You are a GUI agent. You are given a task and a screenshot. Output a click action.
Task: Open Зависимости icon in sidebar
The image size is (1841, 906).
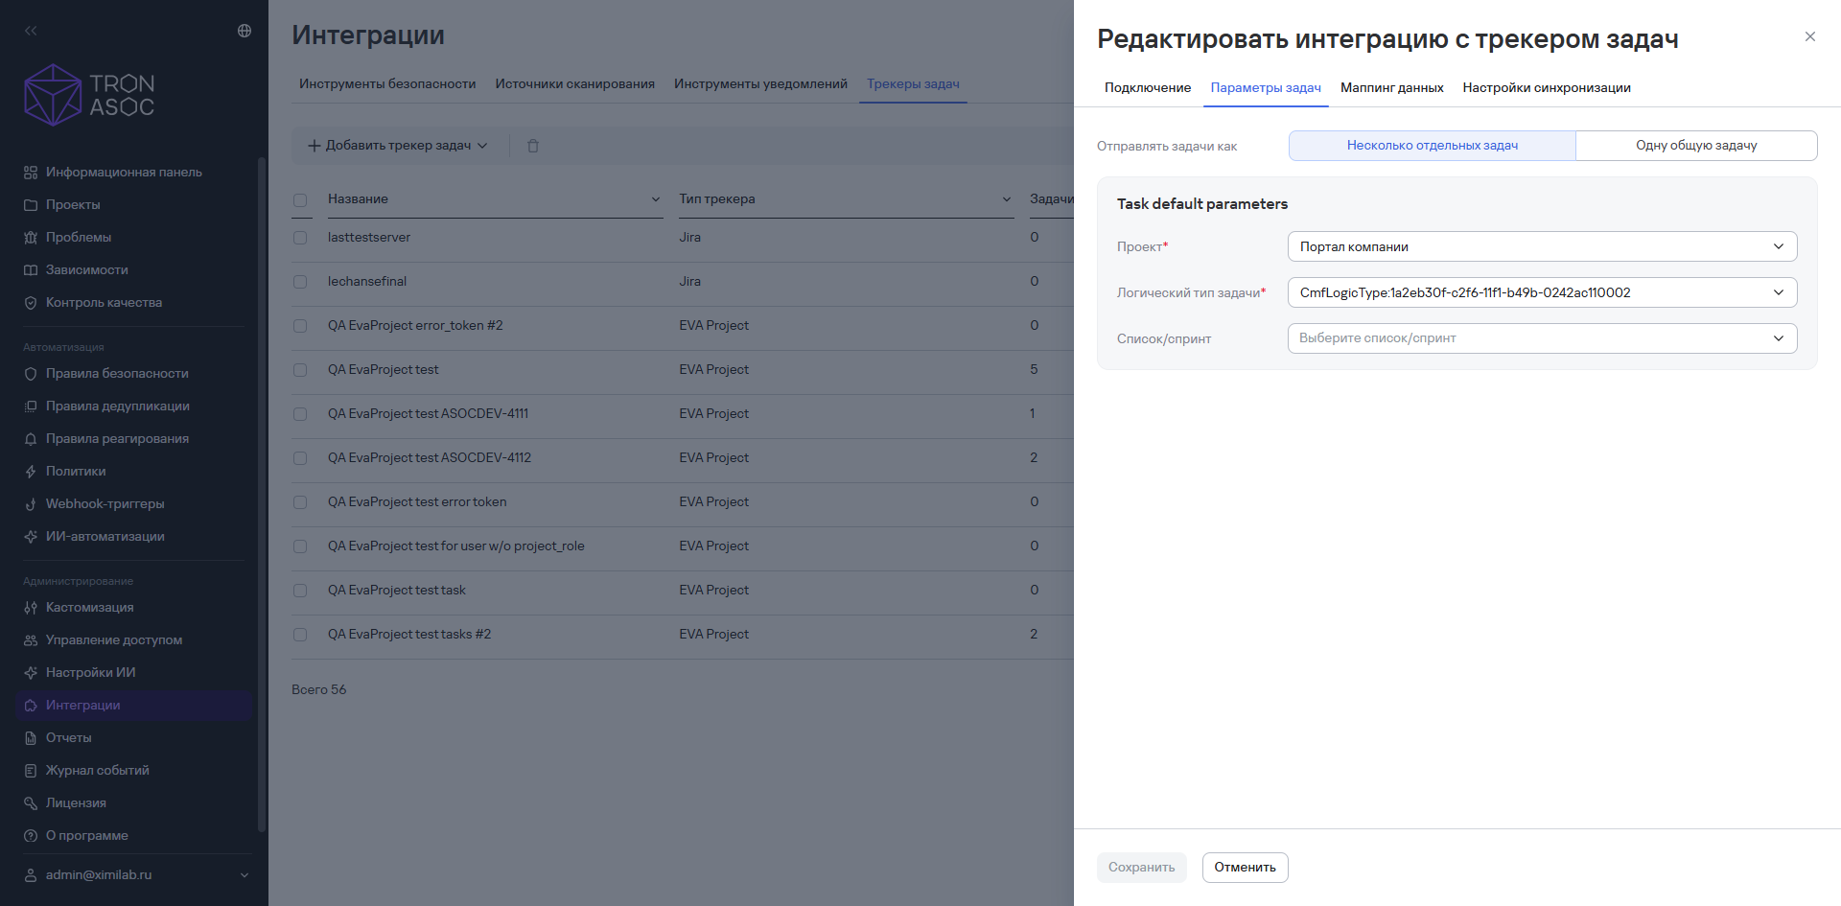click(31, 270)
